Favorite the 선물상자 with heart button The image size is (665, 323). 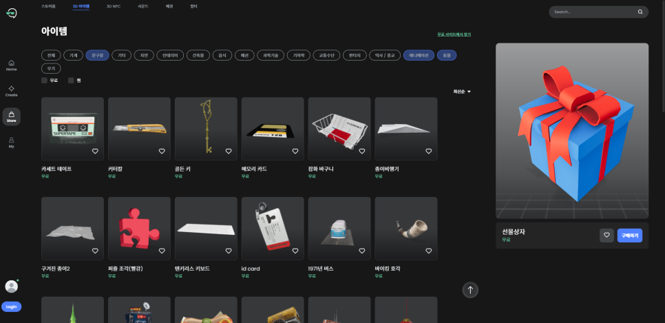[606, 235]
